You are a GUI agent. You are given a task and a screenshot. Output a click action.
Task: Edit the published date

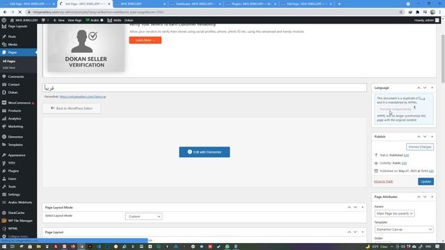tap(431, 171)
